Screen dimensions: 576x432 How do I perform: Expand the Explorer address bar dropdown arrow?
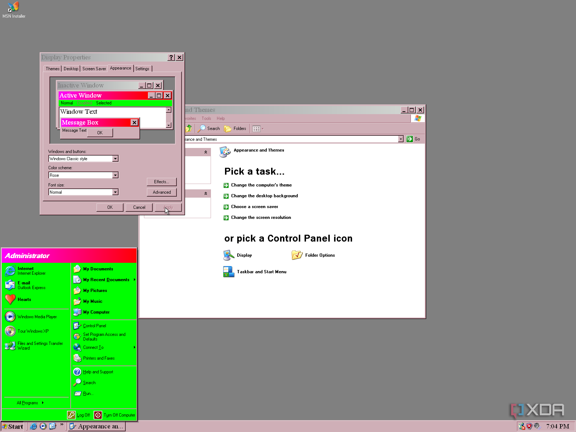coord(401,139)
